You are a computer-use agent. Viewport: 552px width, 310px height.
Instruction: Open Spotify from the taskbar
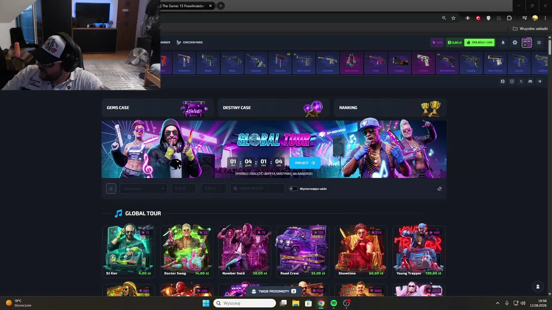[334, 303]
